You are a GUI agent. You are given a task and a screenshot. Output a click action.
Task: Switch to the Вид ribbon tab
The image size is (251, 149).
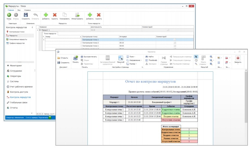19,10
